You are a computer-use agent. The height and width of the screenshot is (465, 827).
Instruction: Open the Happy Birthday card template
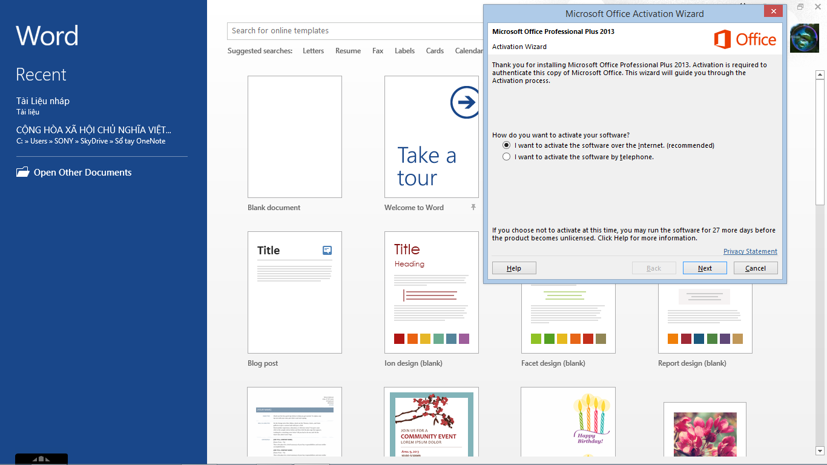pos(568,422)
